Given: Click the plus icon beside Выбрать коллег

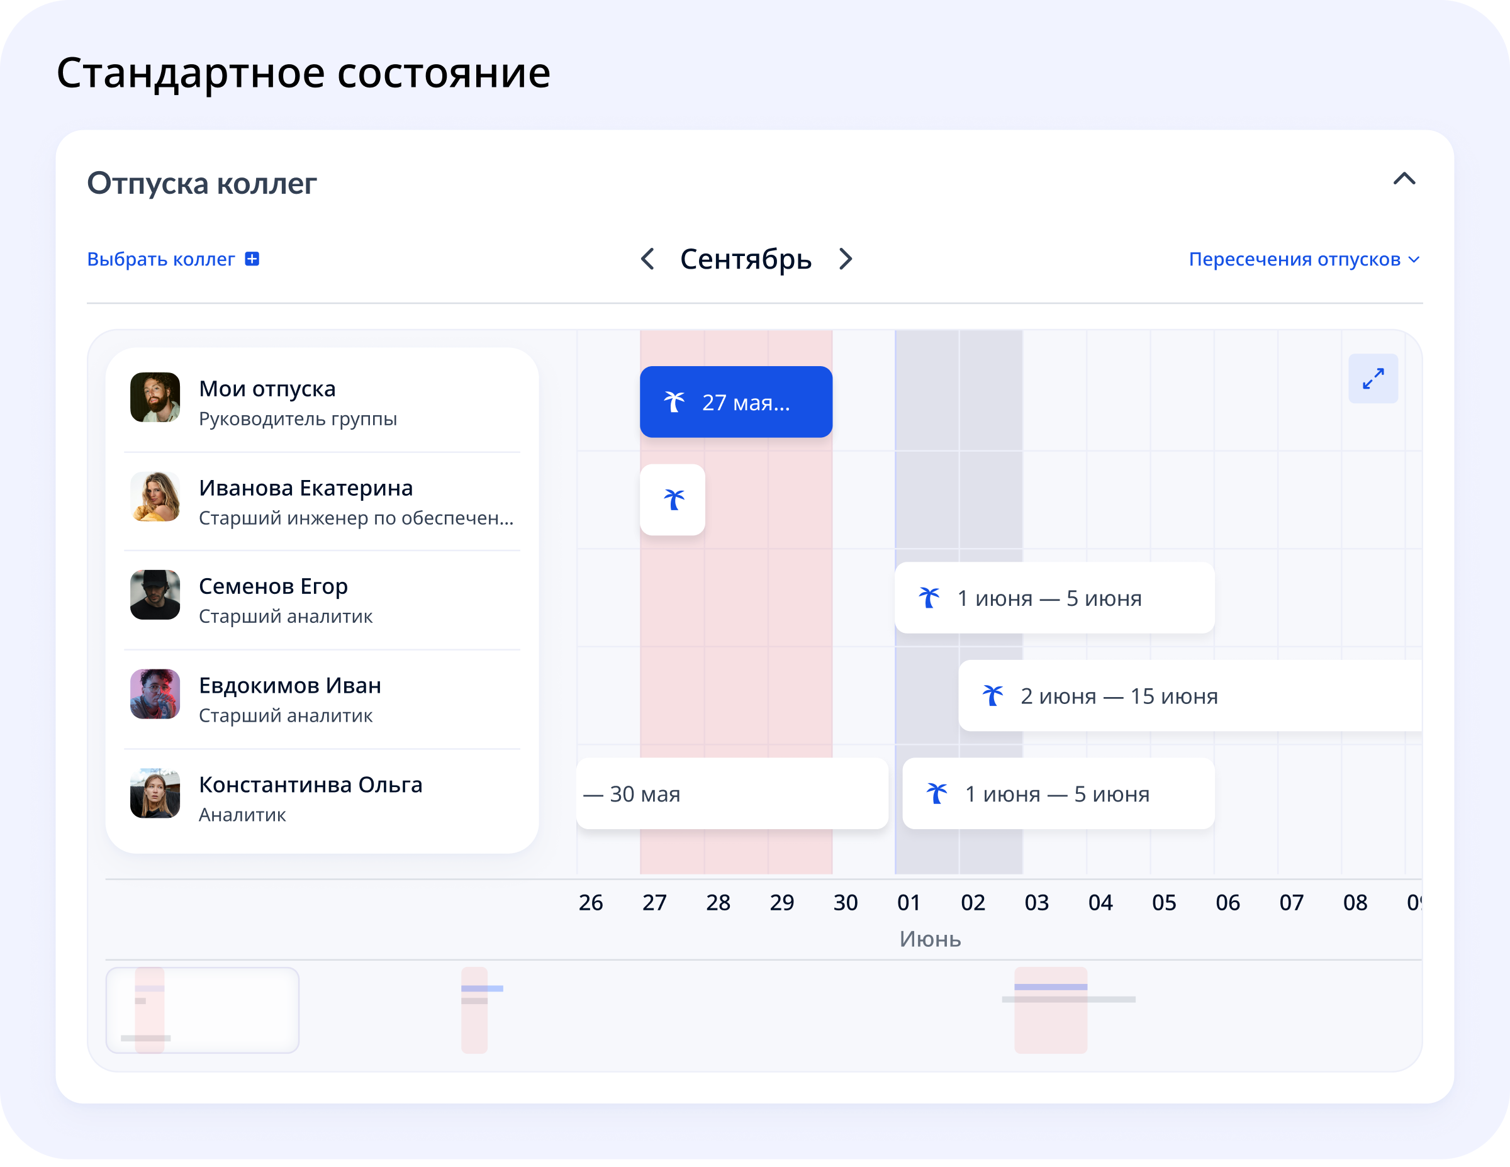Looking at the screenshot, I should [252, 259].
